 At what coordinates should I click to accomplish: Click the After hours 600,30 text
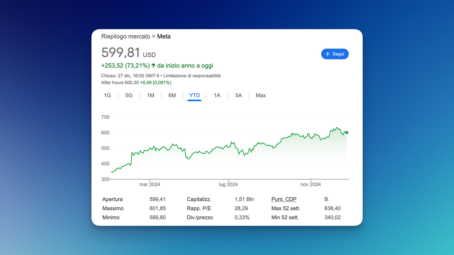[120, 83]
